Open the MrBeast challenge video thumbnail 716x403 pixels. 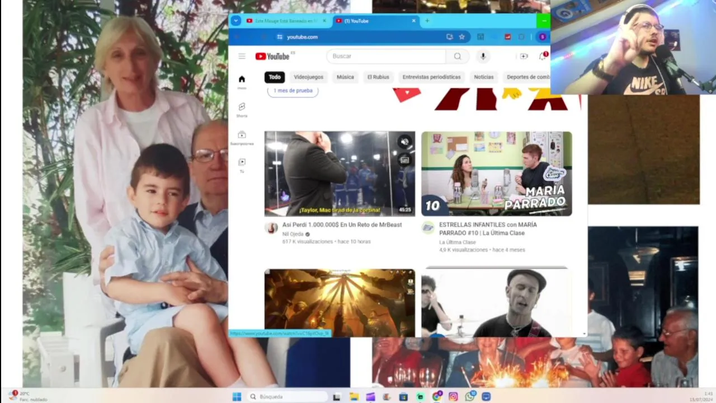(x=340, y=174)
